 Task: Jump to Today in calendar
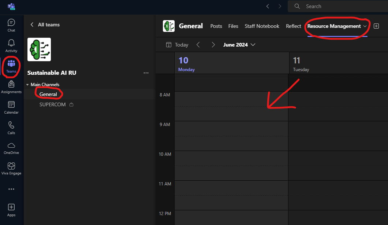178,45
